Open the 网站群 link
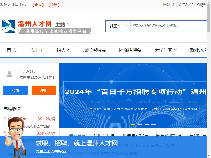 coord(169,5)
